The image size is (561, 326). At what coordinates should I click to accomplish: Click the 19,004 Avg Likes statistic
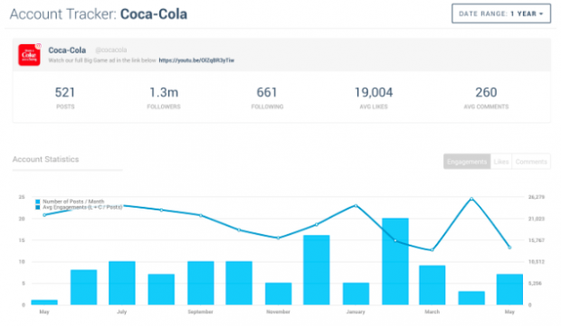tap(374, 98)
